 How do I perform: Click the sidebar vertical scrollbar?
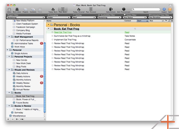click(x=45, y=77)
